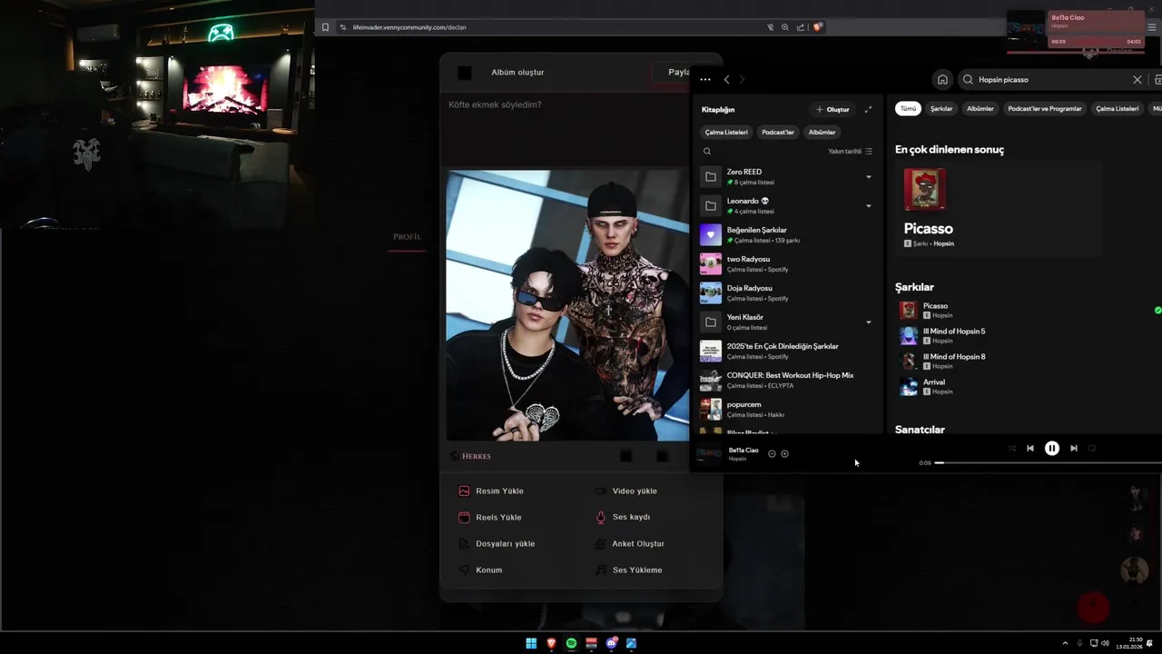Search within library magnifier icon
The image size is (1162, 654).
coord(707,152)
